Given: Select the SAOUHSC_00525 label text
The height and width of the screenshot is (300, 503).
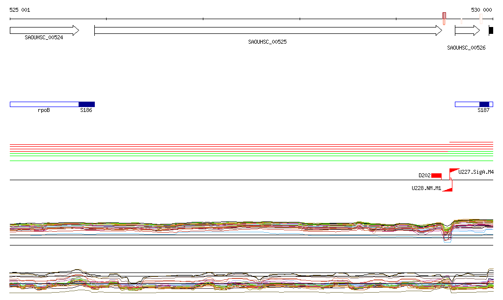Looking at the screenshot, I should click(x=267, y=42).
